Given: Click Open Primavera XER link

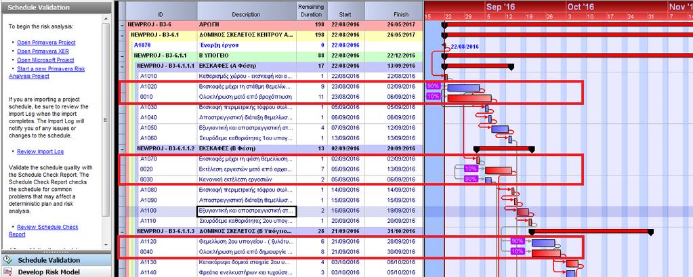Looking at the screenshot, I should pyautogui.click(x=43, y=51).
